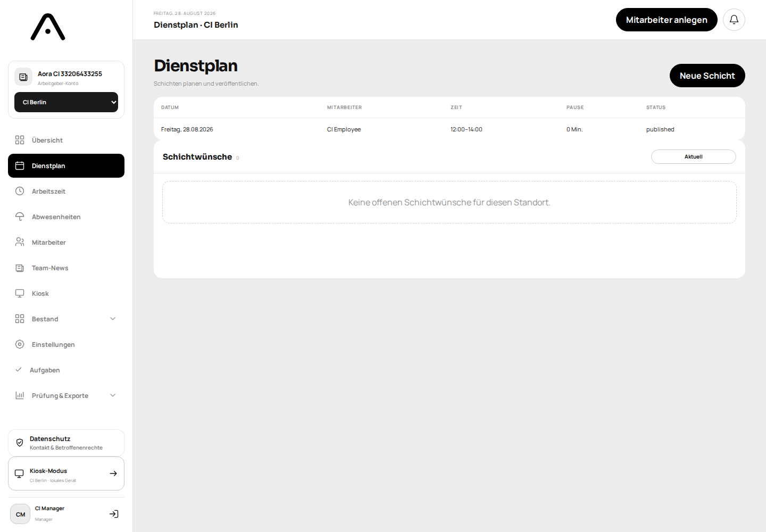
Task: Open the CI Berlin location dropdown
Action: pos(66,102)
